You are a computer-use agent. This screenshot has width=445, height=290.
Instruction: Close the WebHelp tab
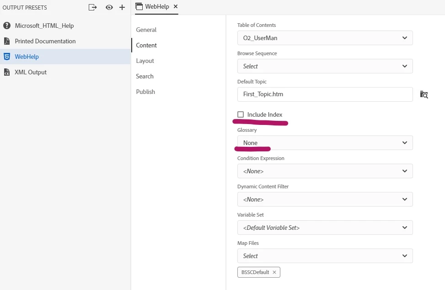click(x=176, y=6)
